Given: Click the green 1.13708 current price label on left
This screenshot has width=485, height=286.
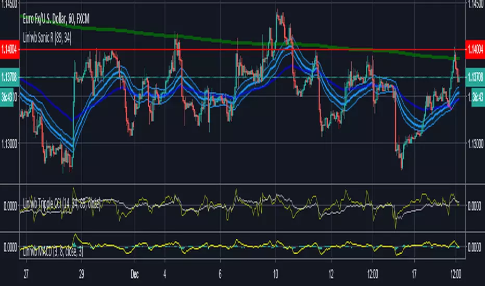Looking at the screenshot, I should click(9, 77).
